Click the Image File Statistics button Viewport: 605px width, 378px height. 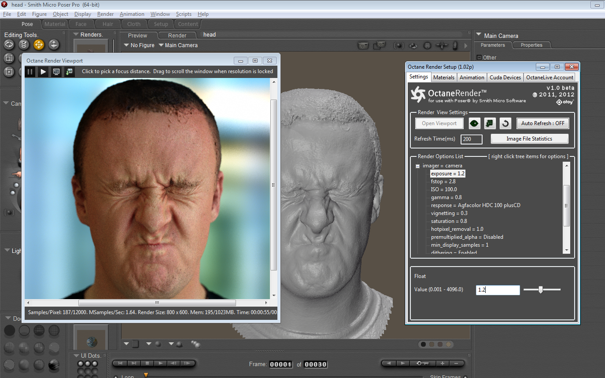coord(529,139)
